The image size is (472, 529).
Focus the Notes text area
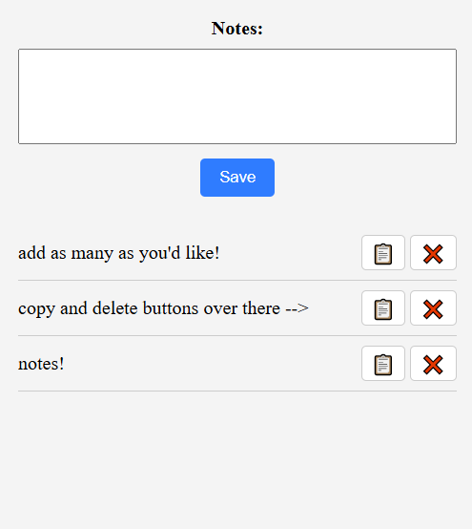(237, 96)
